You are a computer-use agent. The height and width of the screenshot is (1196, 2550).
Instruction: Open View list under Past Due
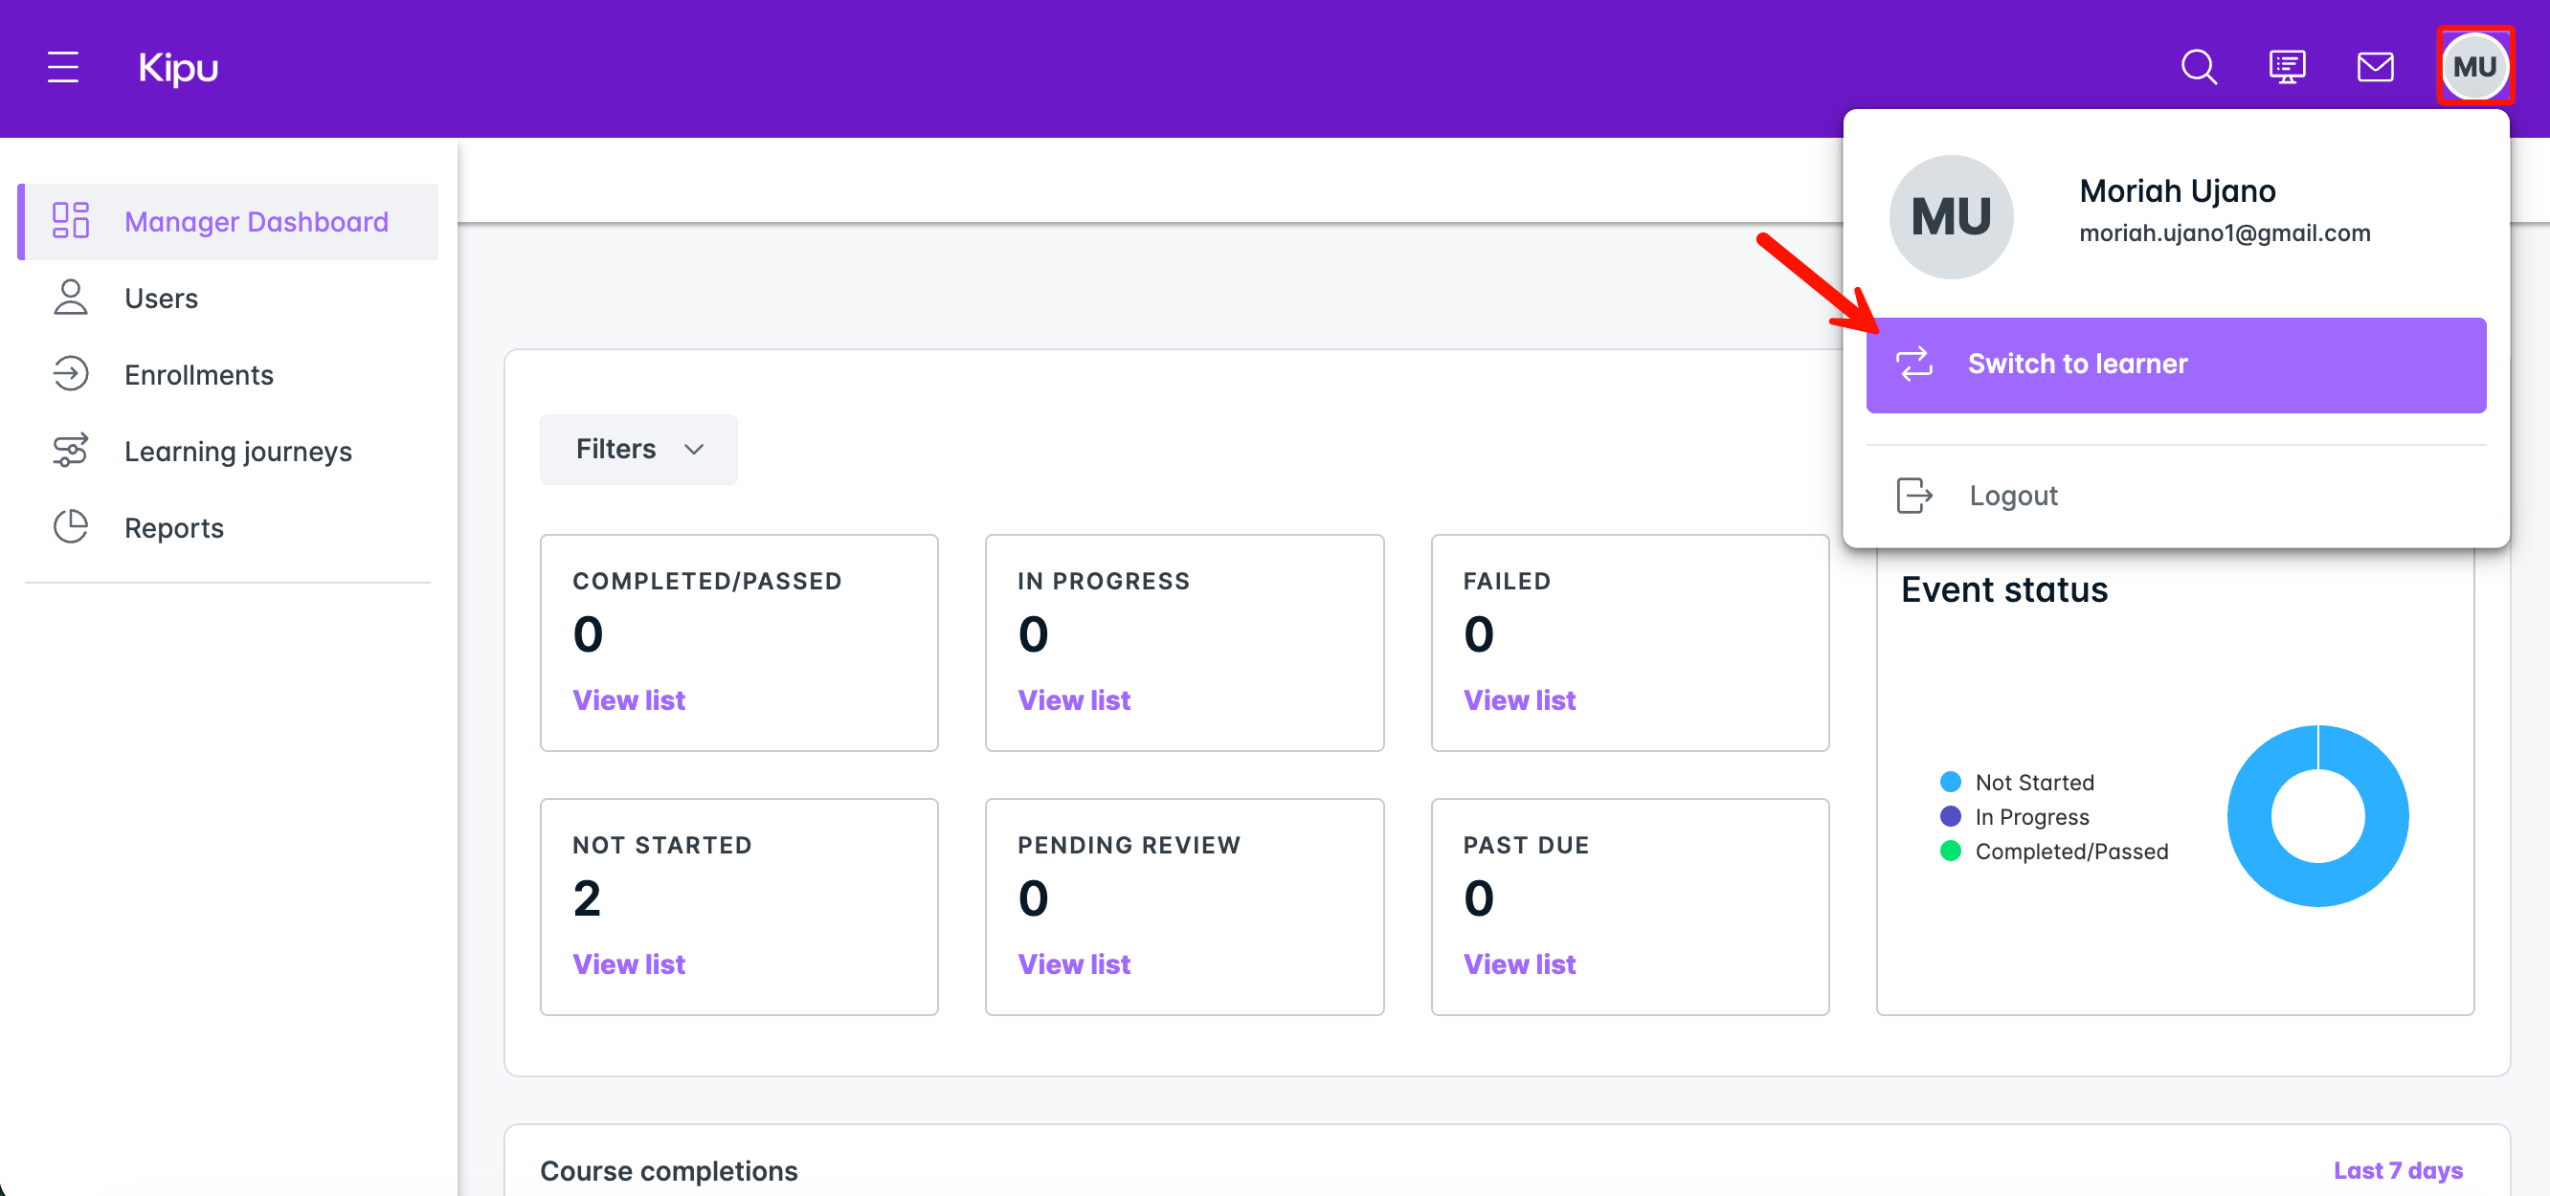1518,963
